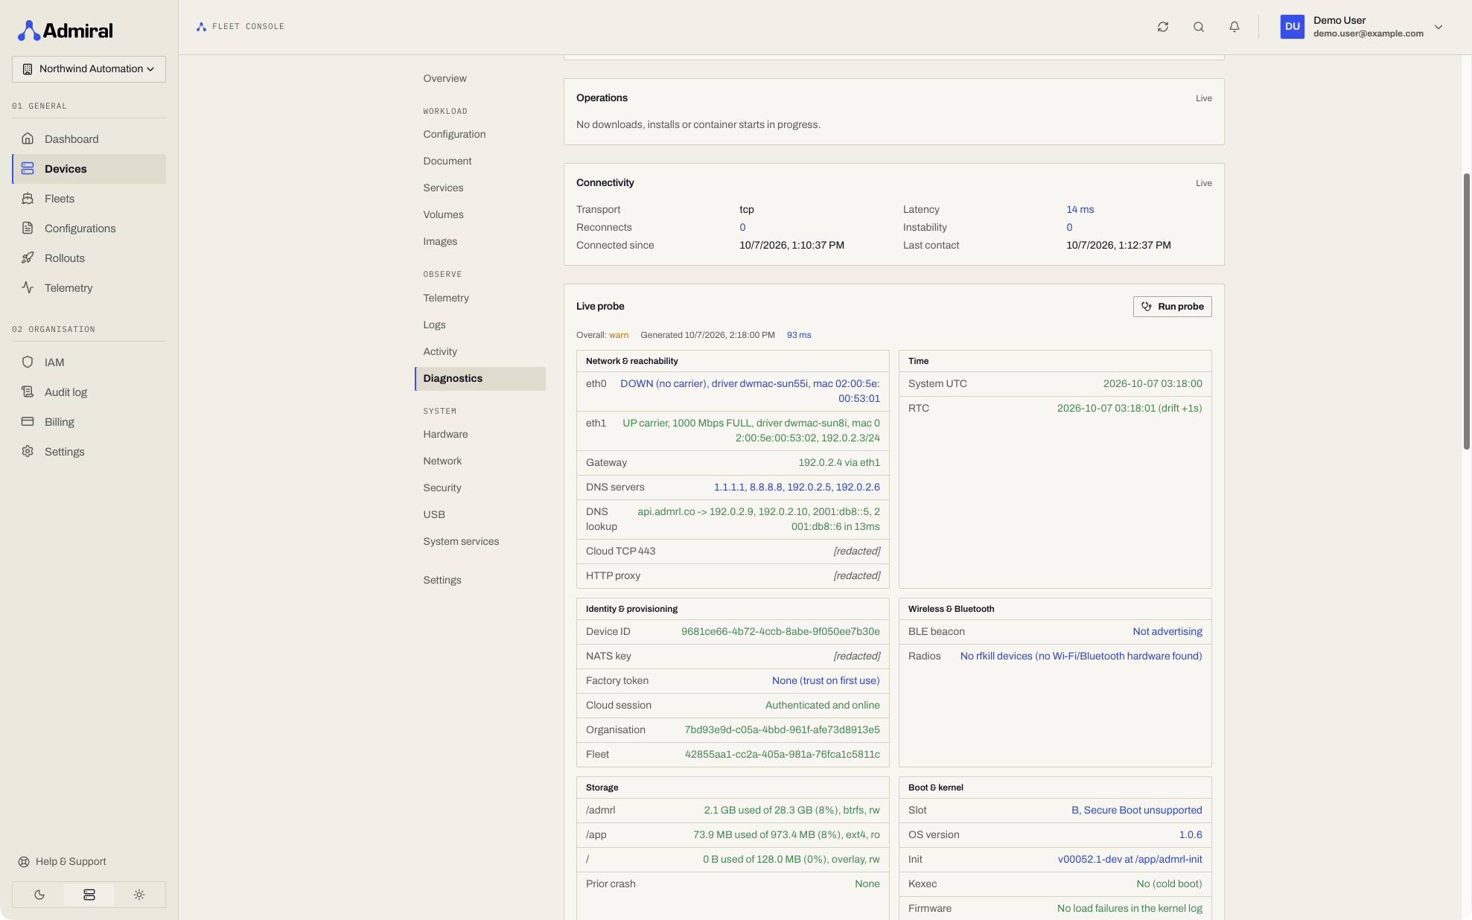Click the 14 ms latency value
The height and width of the screenshot is (920, 1472).
coord(1080,210)
